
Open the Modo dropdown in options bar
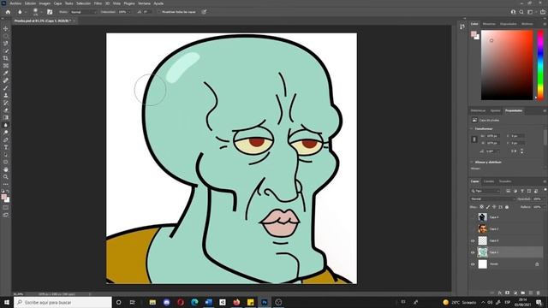83,12
